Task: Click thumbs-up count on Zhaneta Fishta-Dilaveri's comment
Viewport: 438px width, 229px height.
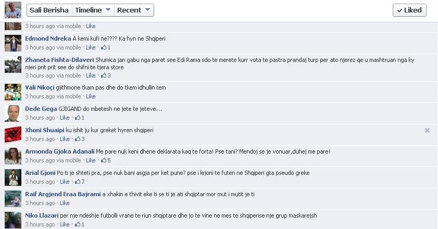Action: (x=106, y=75)
